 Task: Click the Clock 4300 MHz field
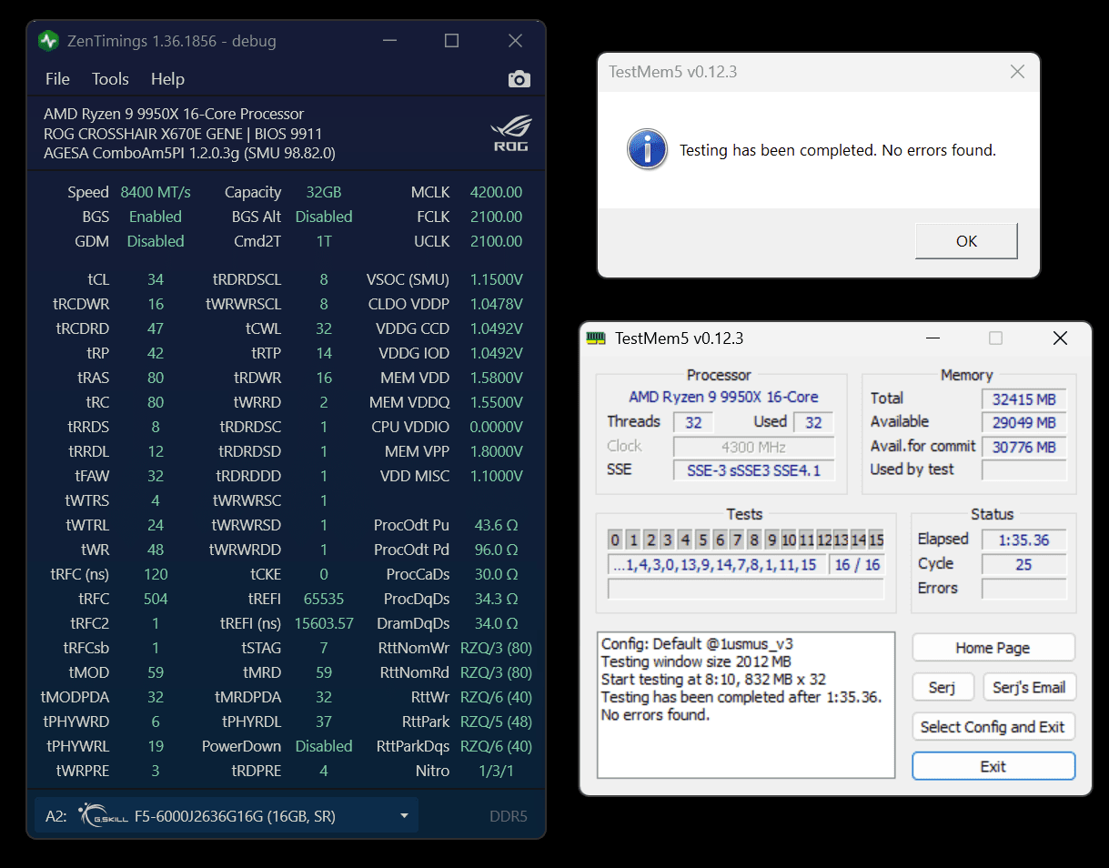pos(753,447)
